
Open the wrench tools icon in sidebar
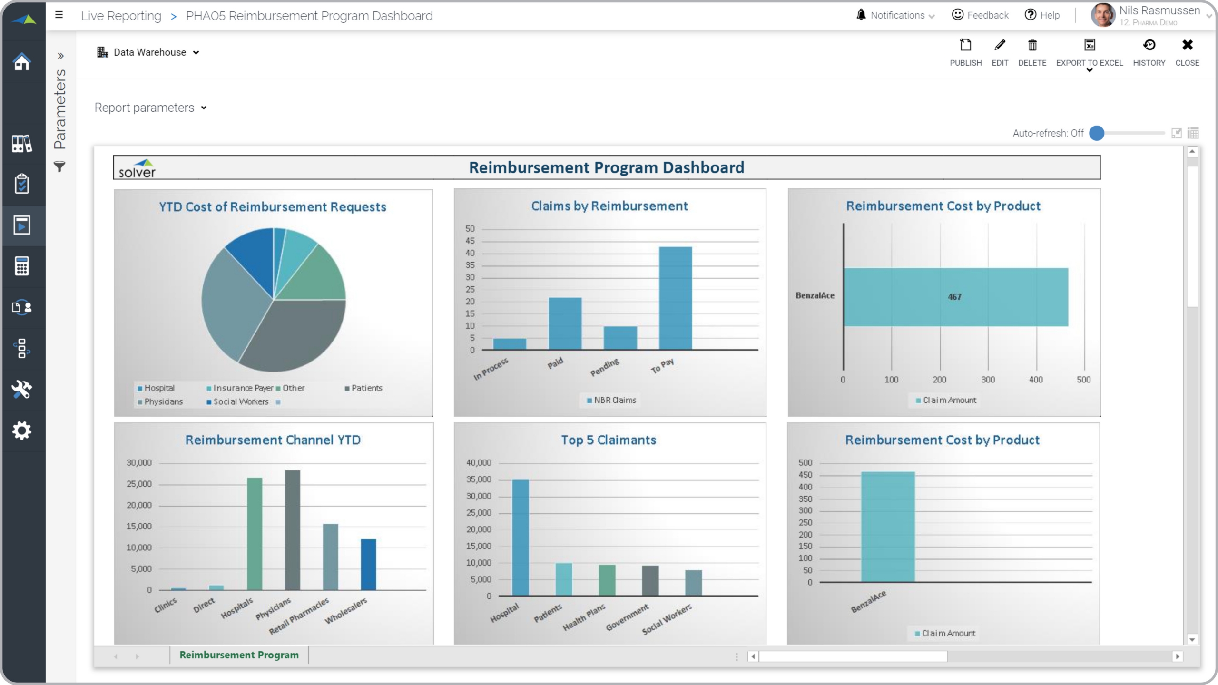click(x=22, y=389)
